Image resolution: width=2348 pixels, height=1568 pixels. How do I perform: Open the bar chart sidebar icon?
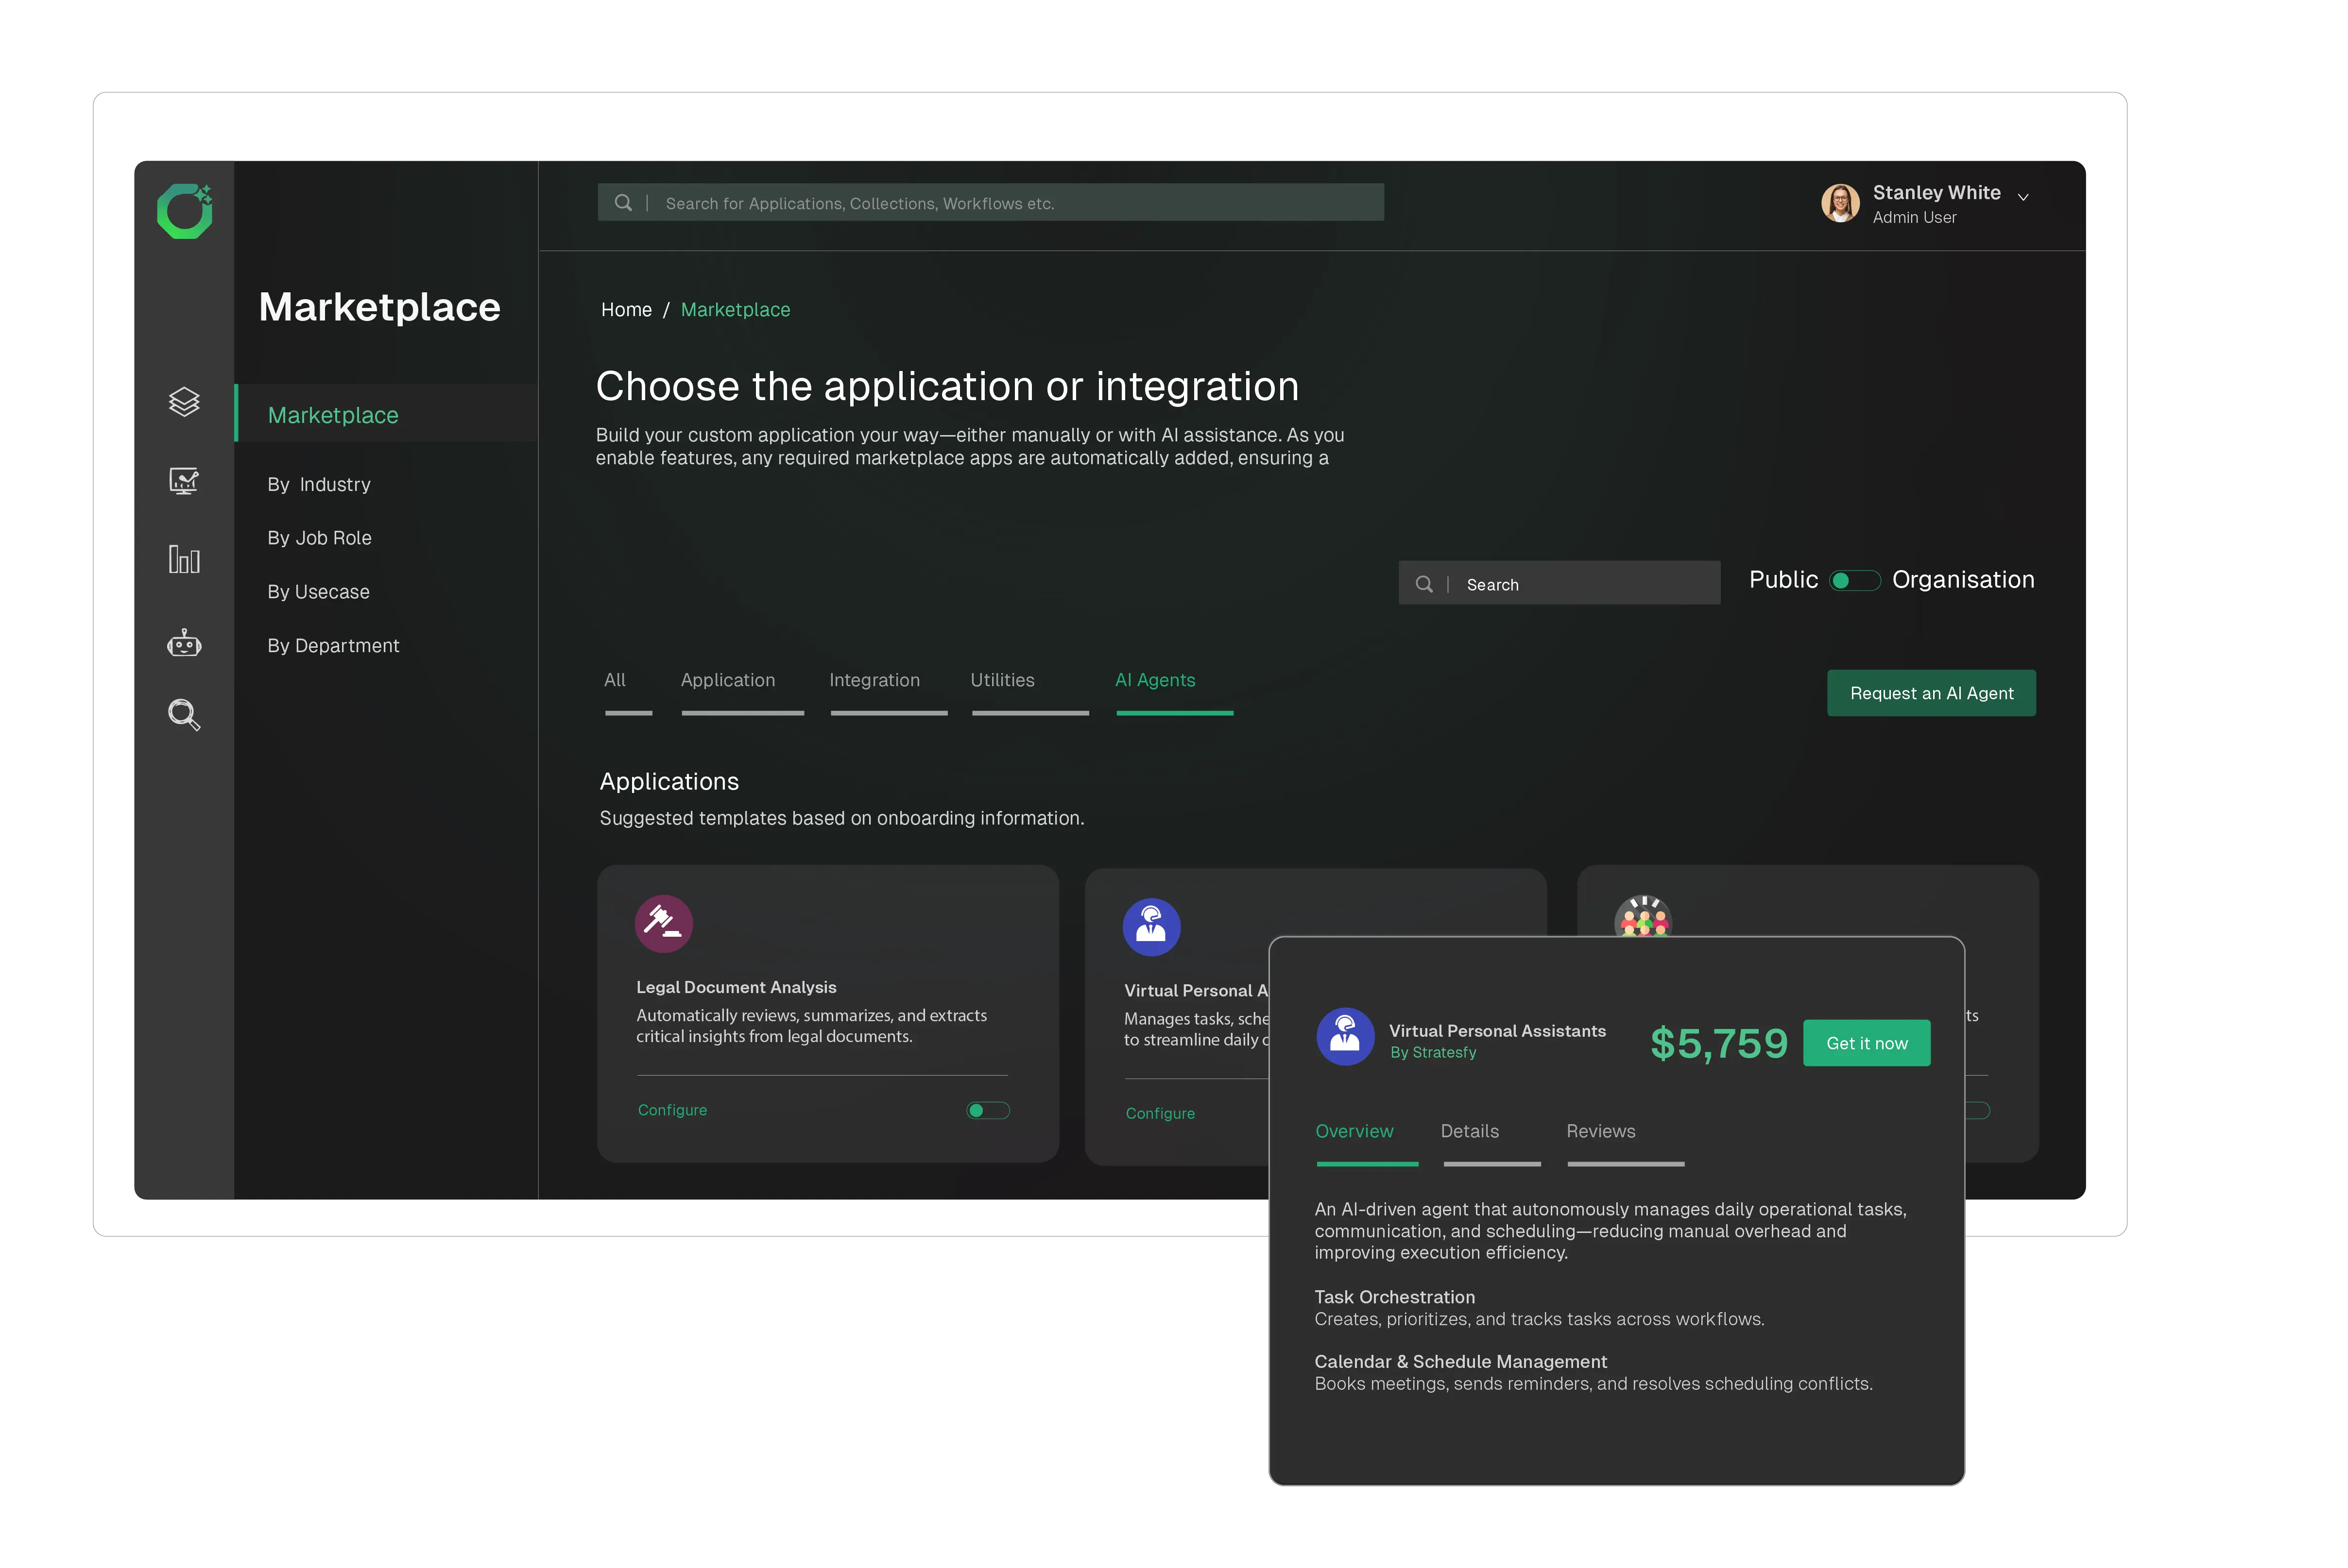coord(184,559)
